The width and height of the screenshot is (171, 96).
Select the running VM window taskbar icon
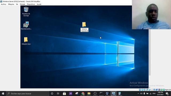113,94
